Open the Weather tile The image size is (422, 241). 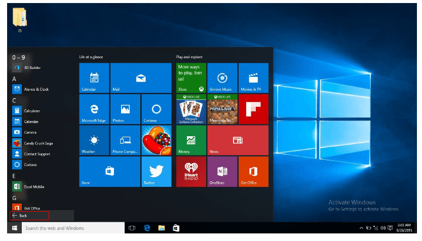pos(94,140)
